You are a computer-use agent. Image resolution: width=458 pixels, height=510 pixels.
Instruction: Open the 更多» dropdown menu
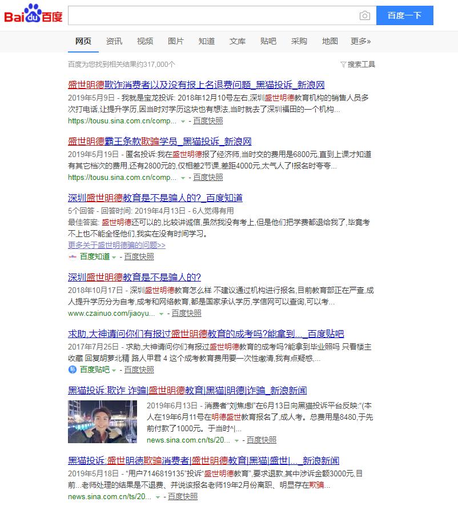click(360, 41)
